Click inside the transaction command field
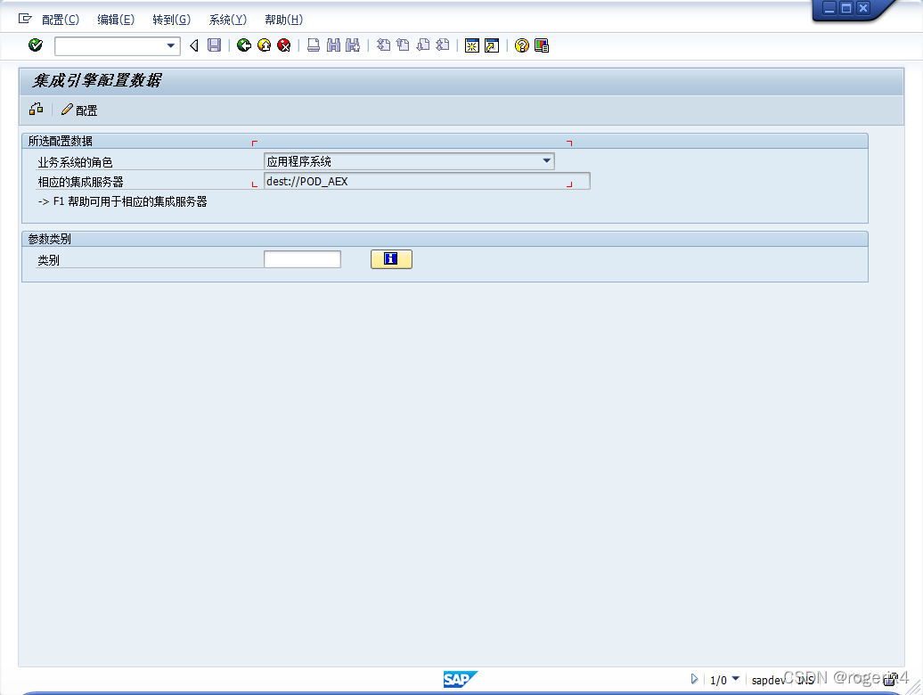Screen dimensions: 923x695 pyautogui.click(x=110, y=46)
